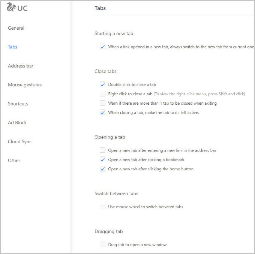The image size is (255, 254).
Task: Uncheck open new tab after clicking bookmark
Action: click(x=102, y=160)
